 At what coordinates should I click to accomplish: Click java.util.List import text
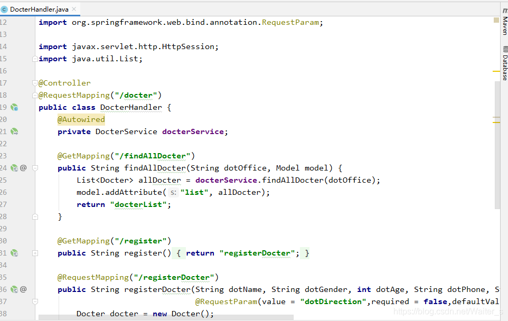click(105, 59)
